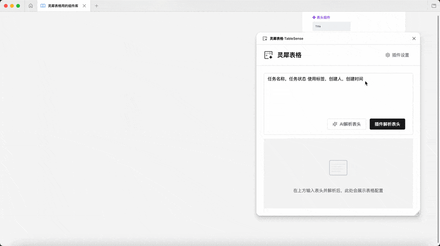Add a new tab with plus icon
The width and height of the screenshot is (440, 246).
coord(97,5)
